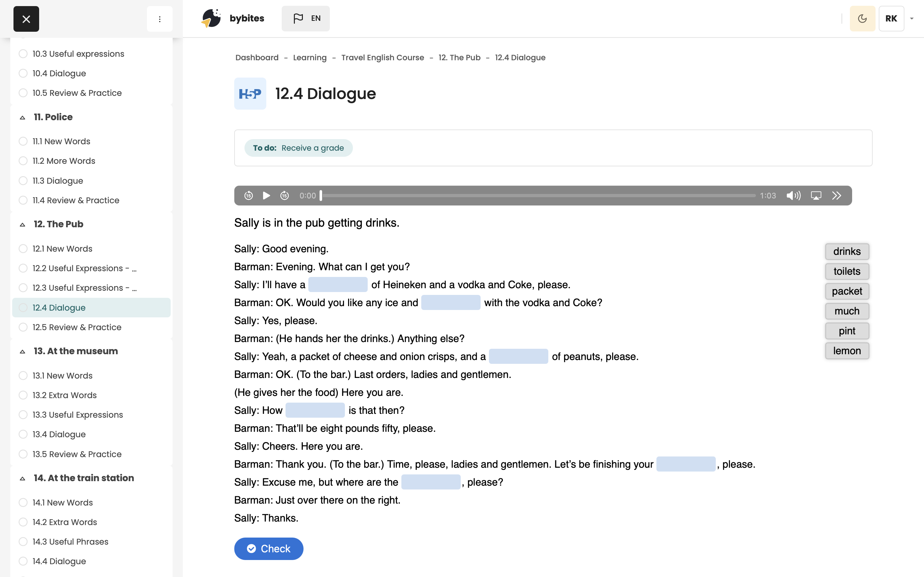924x577 pixels.
Task: Open 12.5 Review & Practice lesson
Action: 77,327
